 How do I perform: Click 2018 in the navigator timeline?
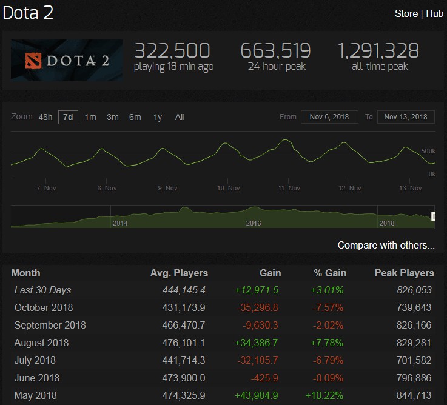coord(387,223)
